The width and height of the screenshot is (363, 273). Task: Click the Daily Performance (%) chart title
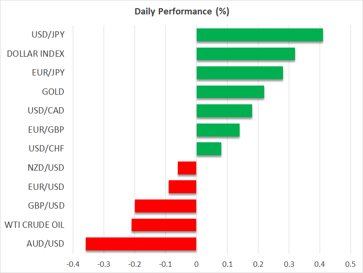click(181, 12)
